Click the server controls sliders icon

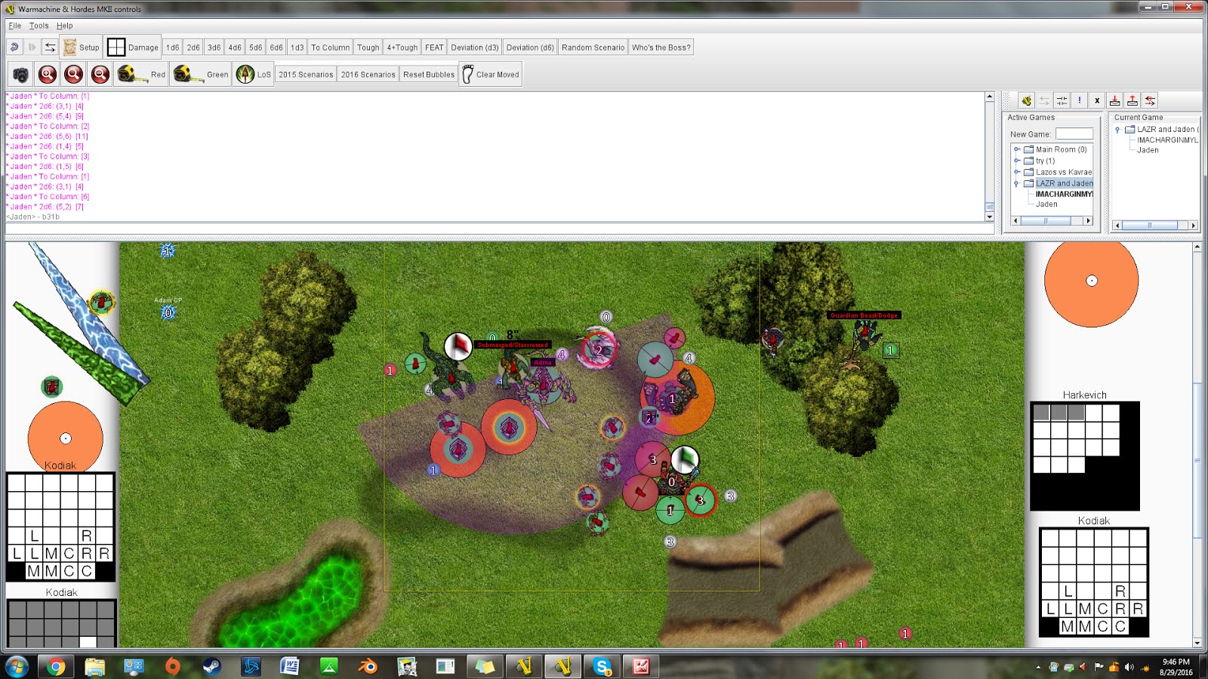[1062, 100]
